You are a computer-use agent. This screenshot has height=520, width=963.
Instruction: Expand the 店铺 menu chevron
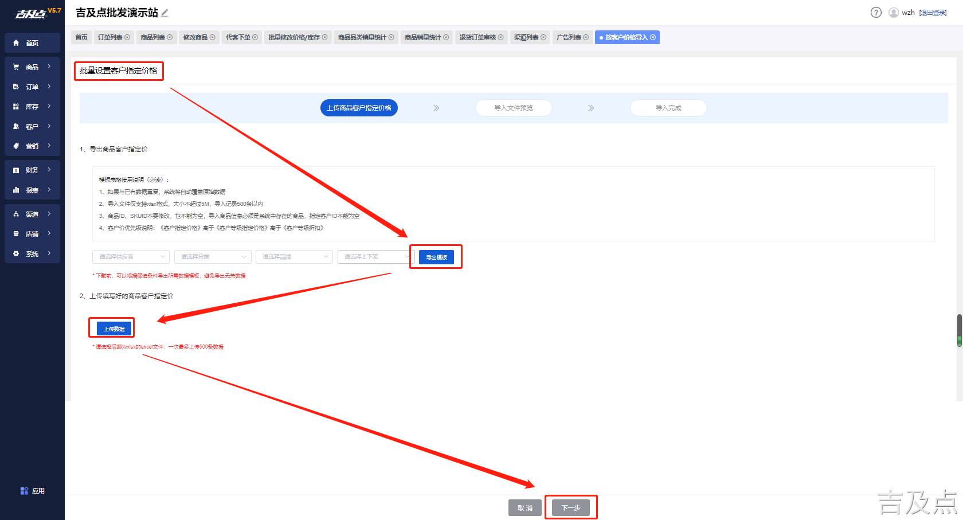[49, 233]
